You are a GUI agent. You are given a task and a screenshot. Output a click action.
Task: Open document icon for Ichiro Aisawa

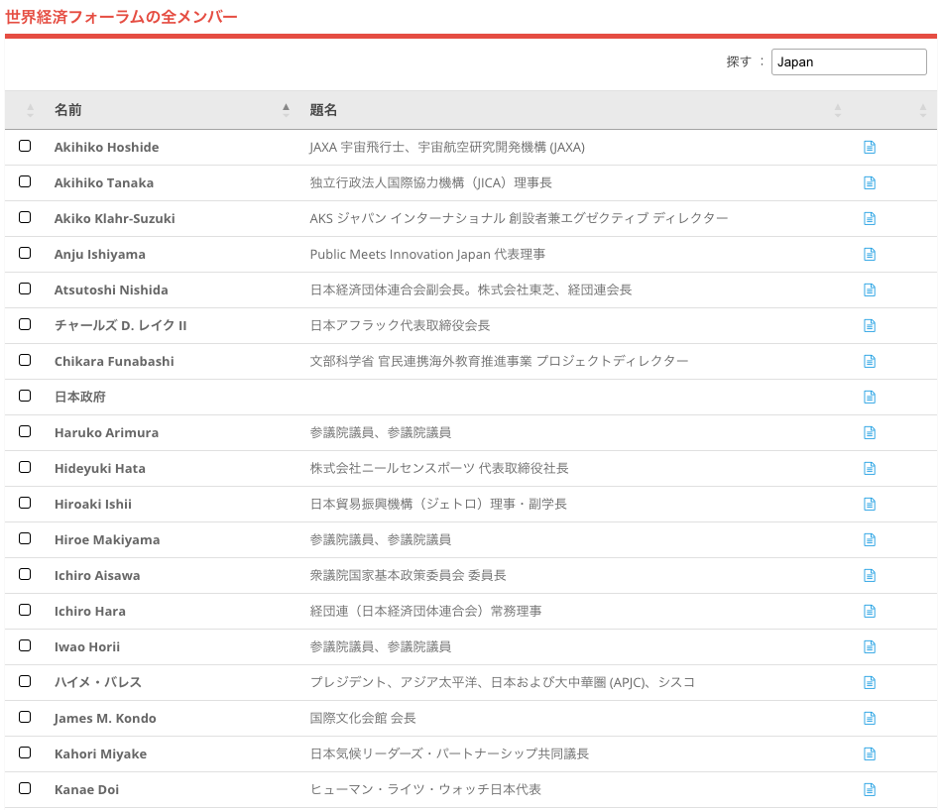click(870, 576)
